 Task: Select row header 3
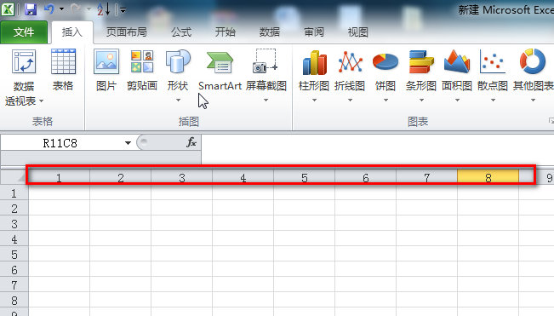click(x=14, y=223)
